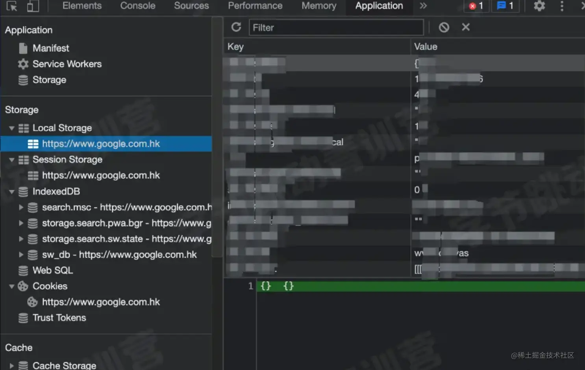This screenshot has width=585, height=370.
Task: Expand the sw_db database
Action: click(21, 255)
